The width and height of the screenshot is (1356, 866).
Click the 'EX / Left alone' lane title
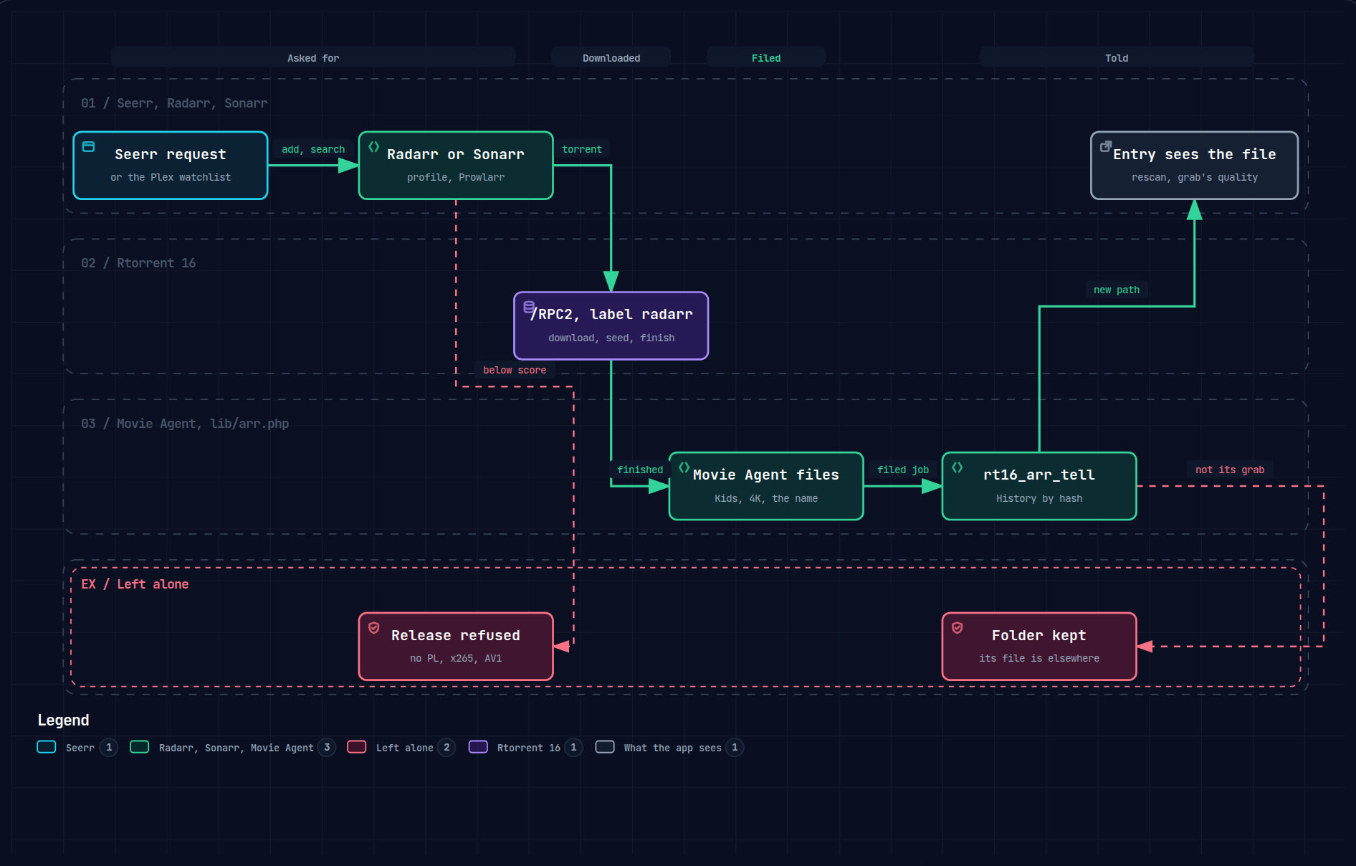tap(135, 584)
